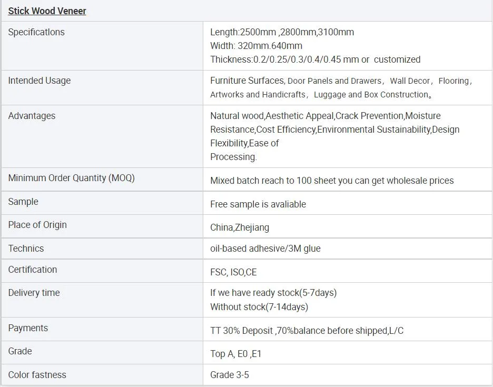
Task: Select the Certification row label
Action: [x=33, y=270]
